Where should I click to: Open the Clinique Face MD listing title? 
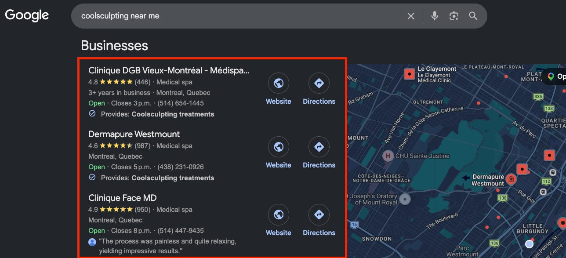[123, 198]
